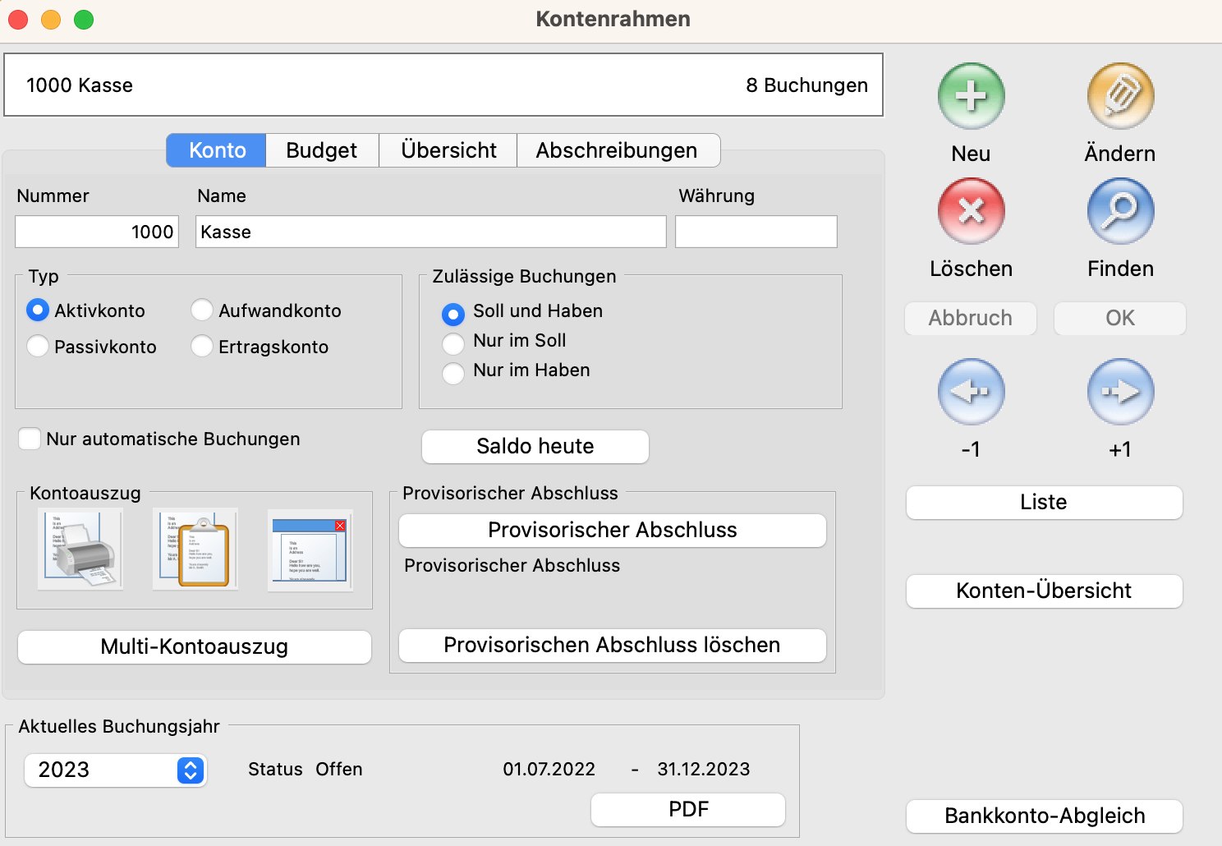Image resolution: width=1222 pixels, height=846 pixels.
Task: Click the Bankkonto-Abgleich button
Action: pyautogui.click(x=1044, y=816)
